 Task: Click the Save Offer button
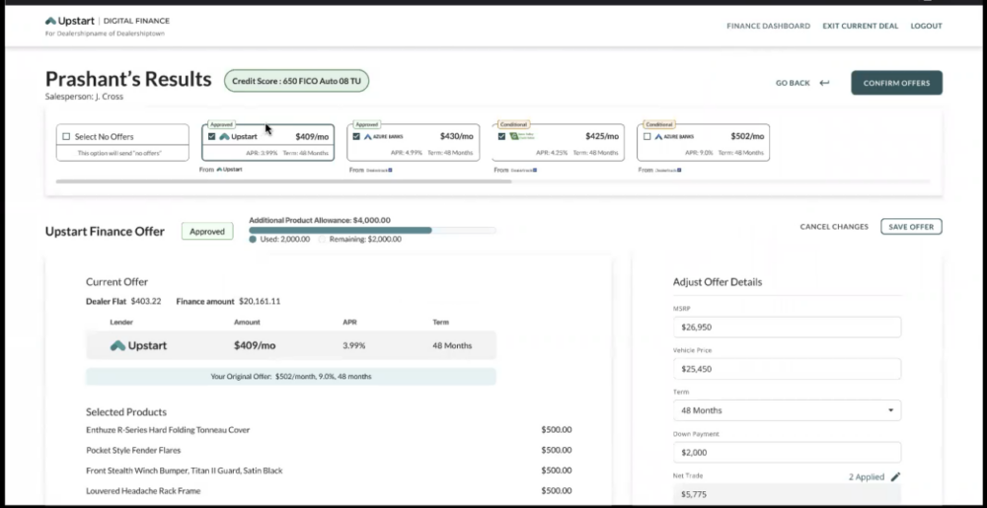(911, 227)
